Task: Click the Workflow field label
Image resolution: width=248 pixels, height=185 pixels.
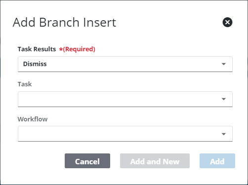Action: [x=33, y=119]
